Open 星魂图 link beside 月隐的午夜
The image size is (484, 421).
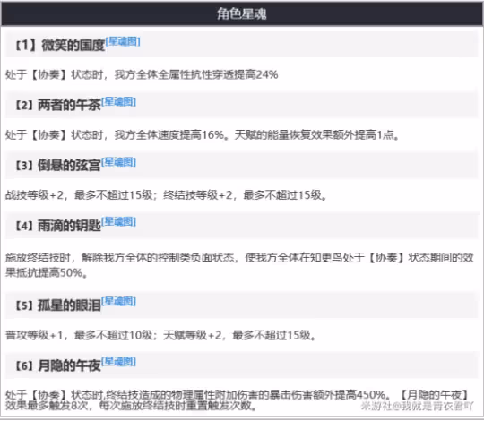119,362
